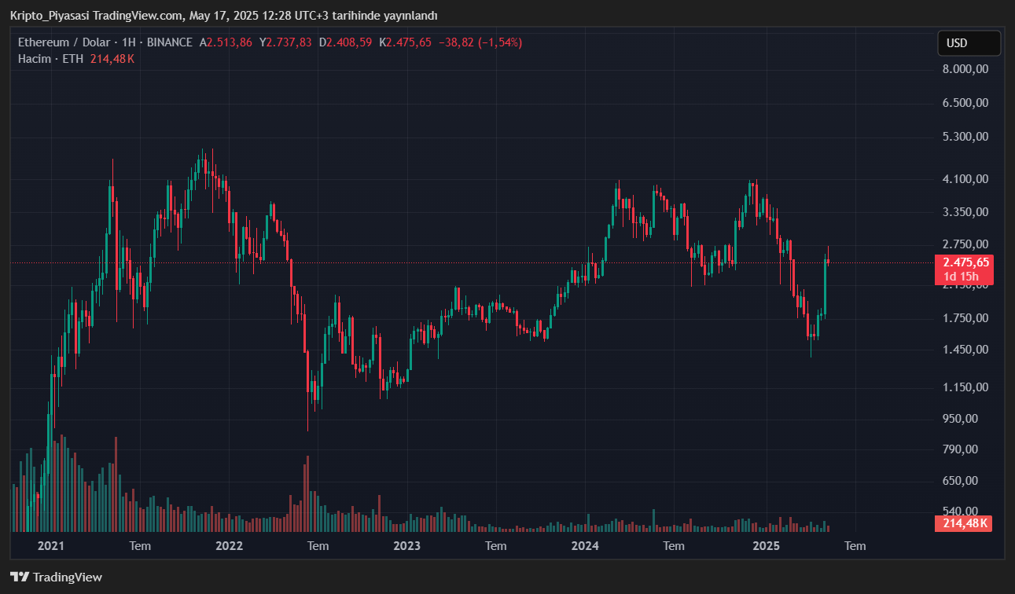Screen dimensions: 1015x594
Task: Click the BINANCE exchange label
Action: (x=169, y=42)
